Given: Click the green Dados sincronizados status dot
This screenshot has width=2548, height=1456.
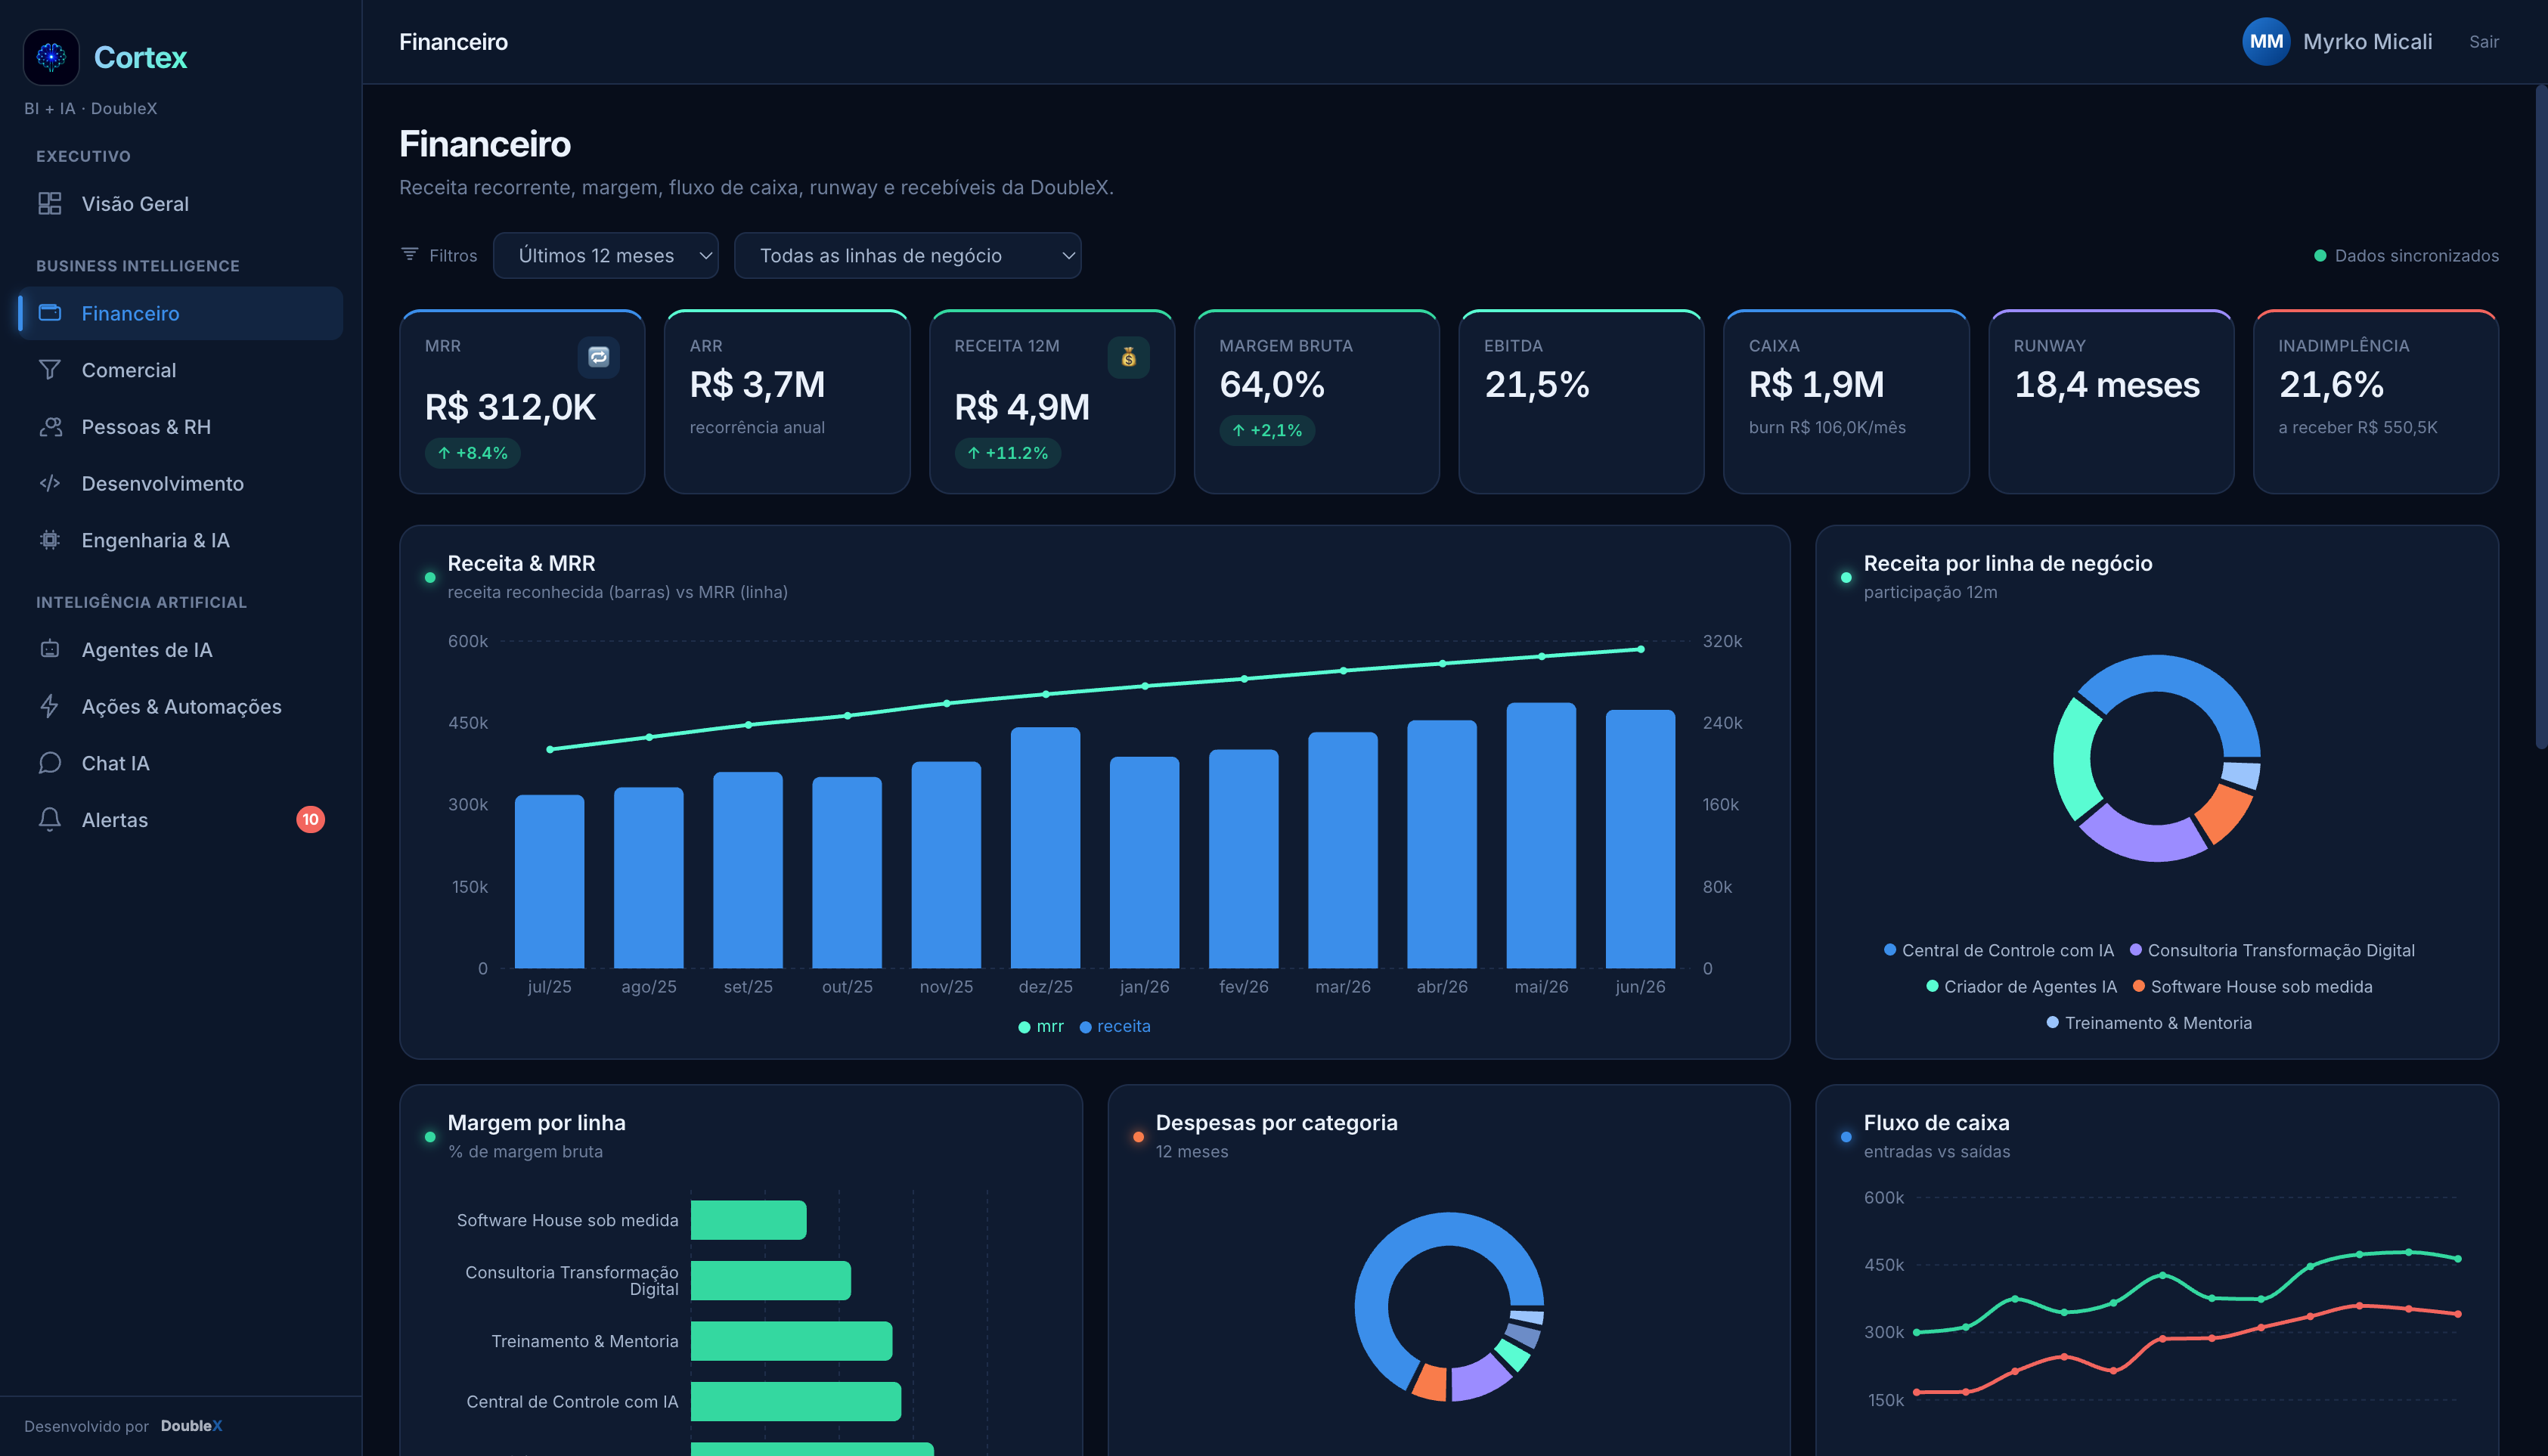Looking at the screenshot, I should [2320, 256].
